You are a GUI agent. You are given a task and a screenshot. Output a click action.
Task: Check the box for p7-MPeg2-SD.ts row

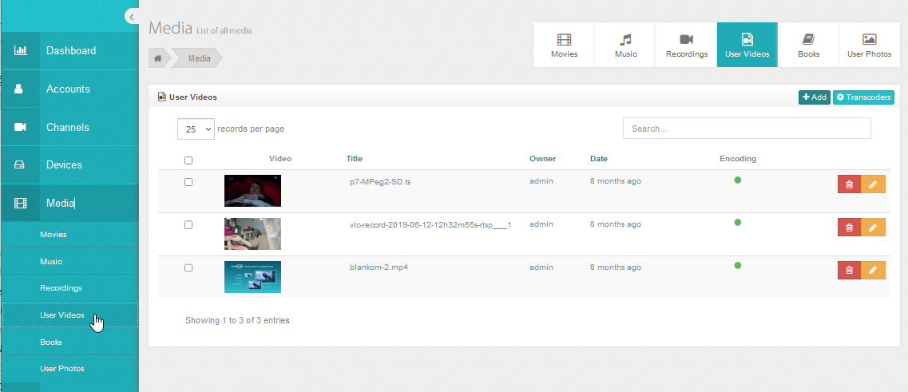(x=188, y=182)
